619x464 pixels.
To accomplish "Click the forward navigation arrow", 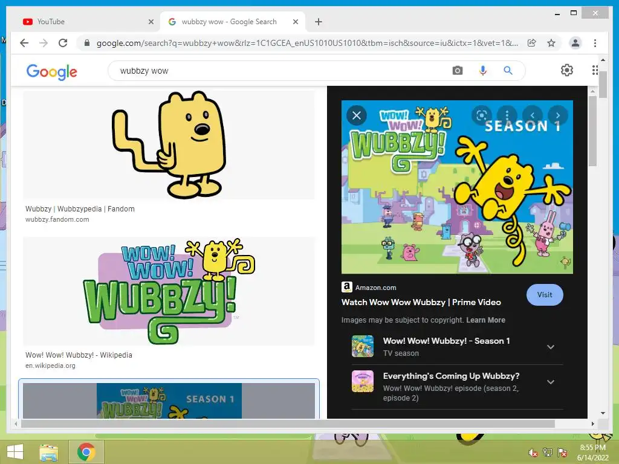I will pos(44,43).
